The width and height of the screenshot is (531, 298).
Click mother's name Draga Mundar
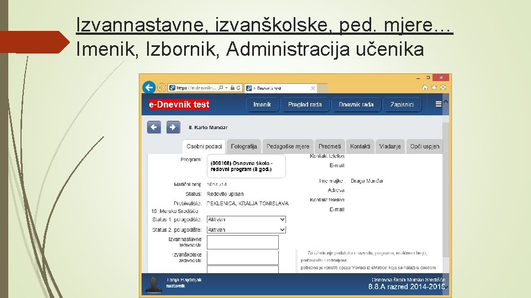367,181
